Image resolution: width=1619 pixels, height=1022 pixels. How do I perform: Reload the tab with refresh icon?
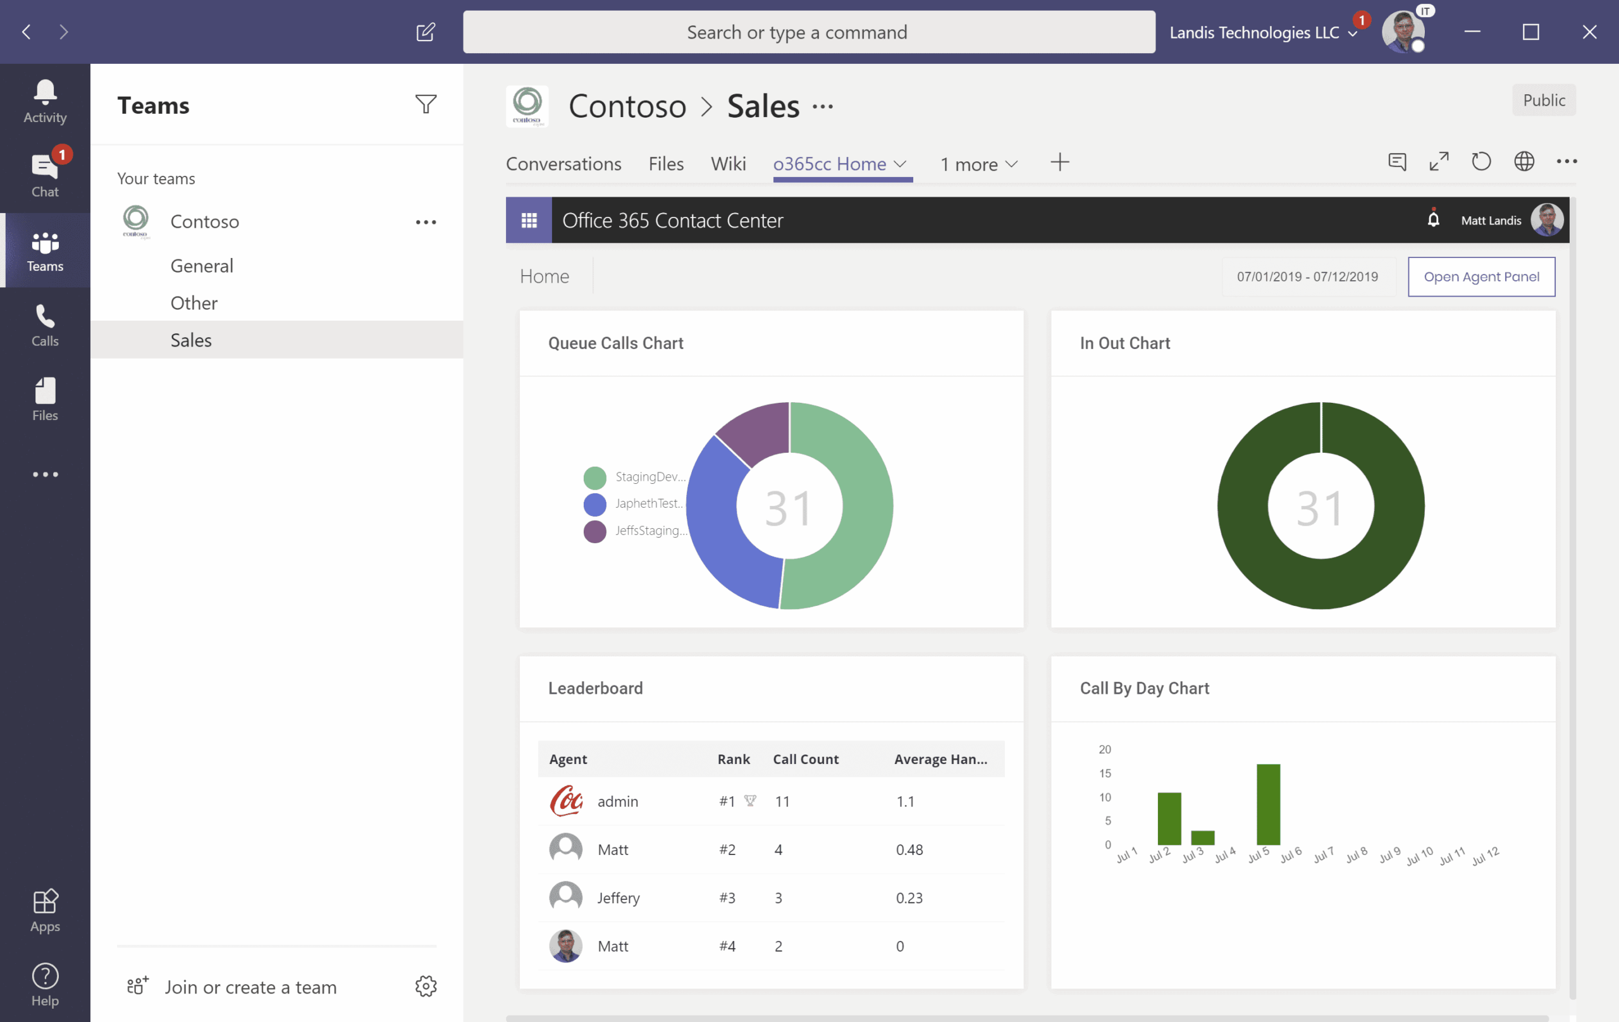point(1481,161)
